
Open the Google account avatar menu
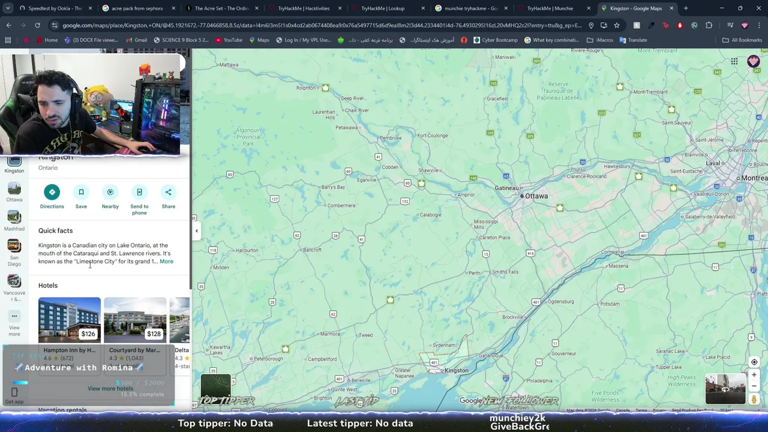(754, 61)
